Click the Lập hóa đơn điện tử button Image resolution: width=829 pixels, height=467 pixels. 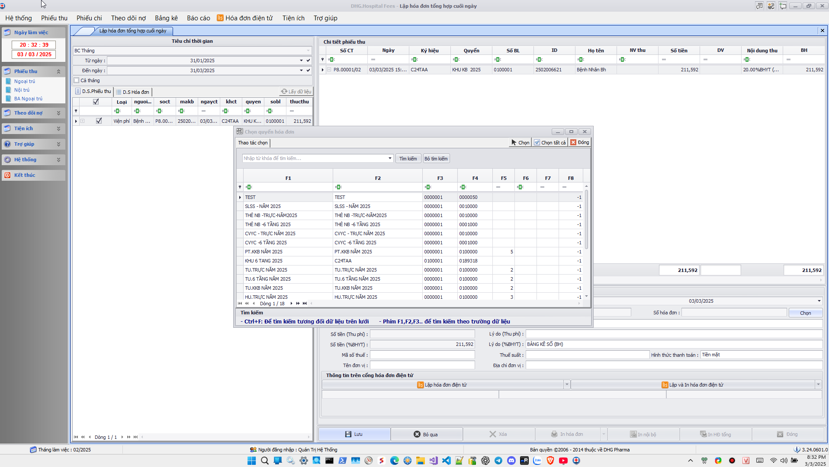pyautogui.click(x=442, y=385)
